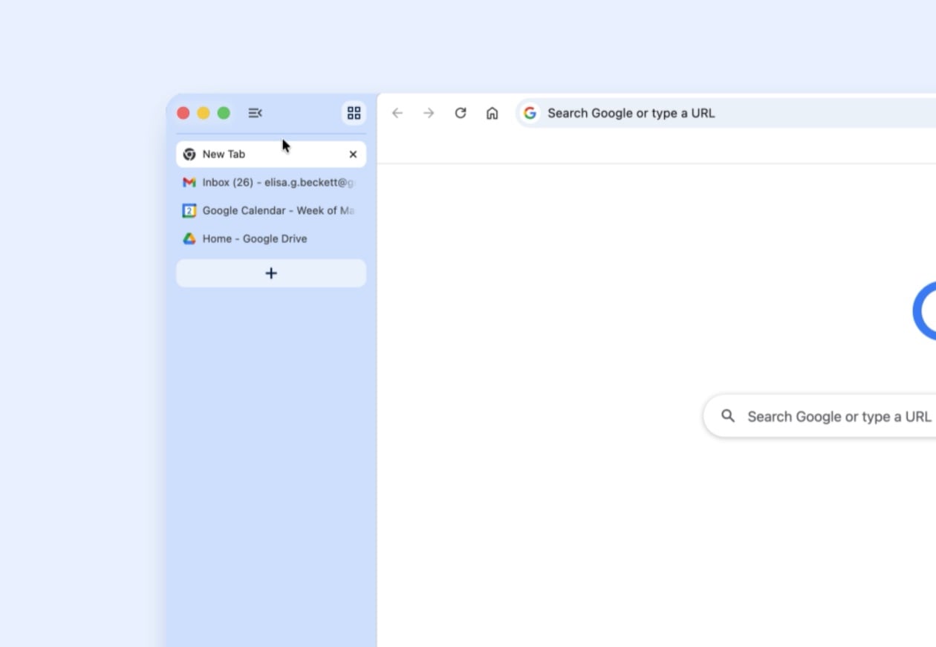The image size is (936, 647).
Task: Create a new tab with the plus button
Action: pos(271,273)
